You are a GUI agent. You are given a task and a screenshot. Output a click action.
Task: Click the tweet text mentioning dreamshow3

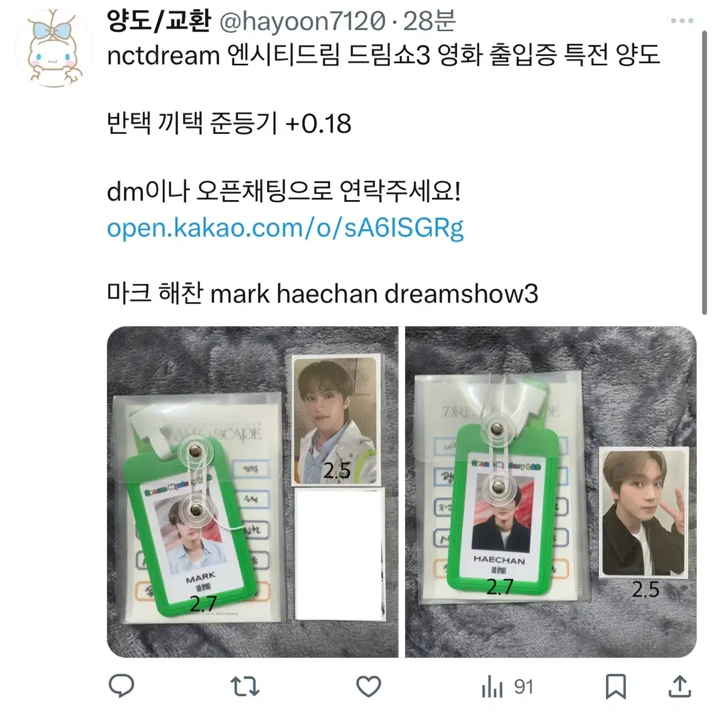[x=323, y=293]
